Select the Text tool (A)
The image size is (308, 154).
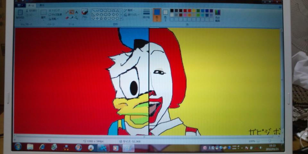[x=76, y=12]
